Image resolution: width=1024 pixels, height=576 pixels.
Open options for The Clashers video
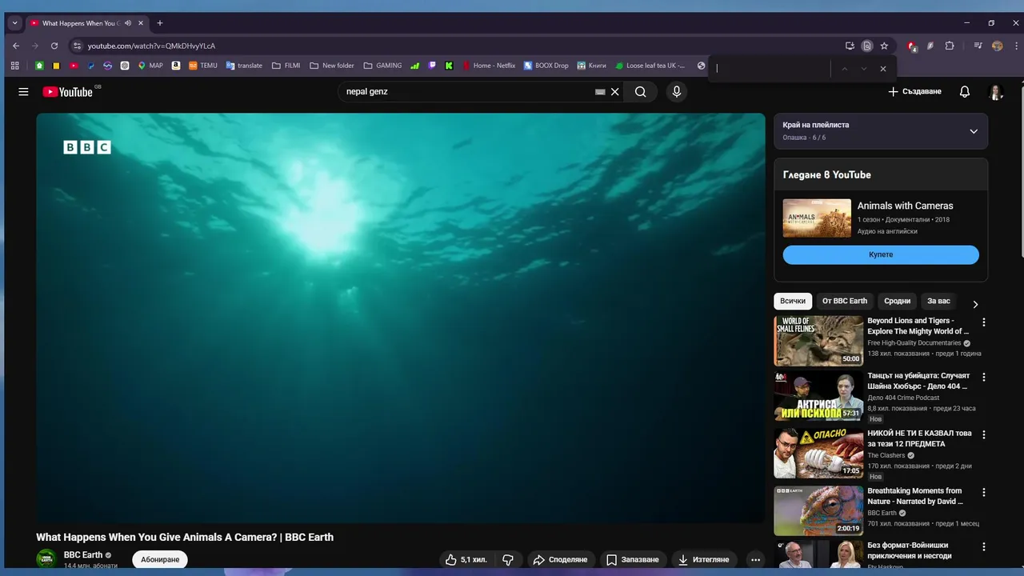coord(984,434)
